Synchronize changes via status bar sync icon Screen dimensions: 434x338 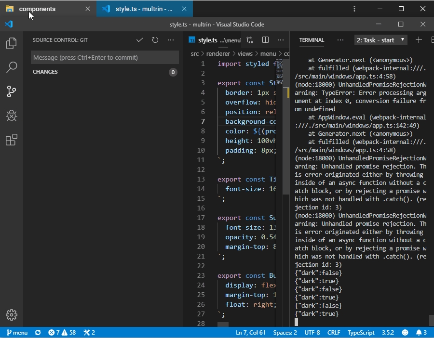[38, 333]
